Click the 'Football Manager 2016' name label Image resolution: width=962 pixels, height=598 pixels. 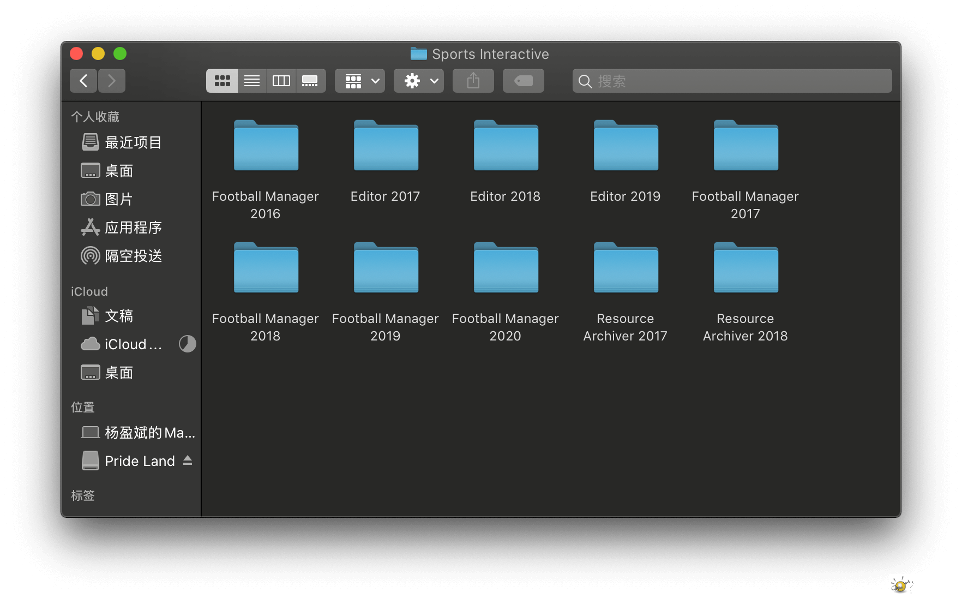click(x=266, y=205)
